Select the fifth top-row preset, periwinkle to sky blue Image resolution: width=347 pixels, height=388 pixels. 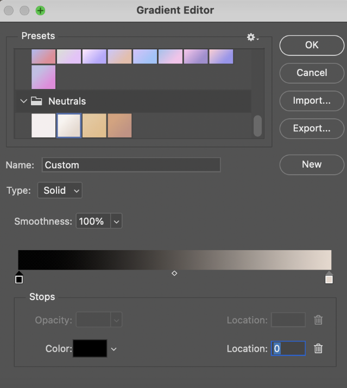click(x=145, y=56)
